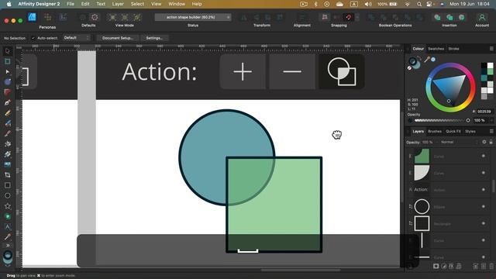Viewport: 496px width, 279px height.
Task: Select the Vector Crop tool
Action: pos(7,175)
